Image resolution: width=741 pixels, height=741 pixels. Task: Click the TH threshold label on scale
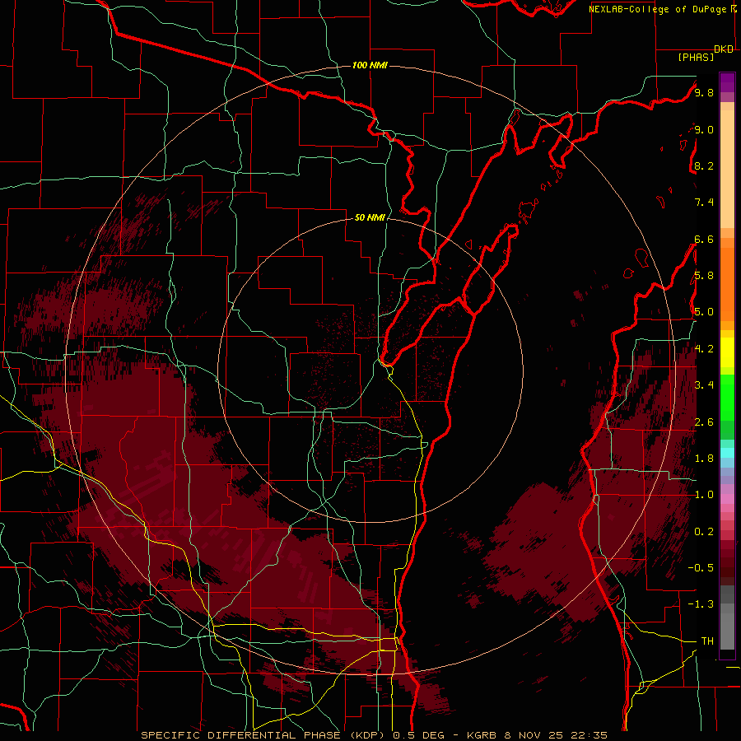pyautogui.click(x=707, y=641)
